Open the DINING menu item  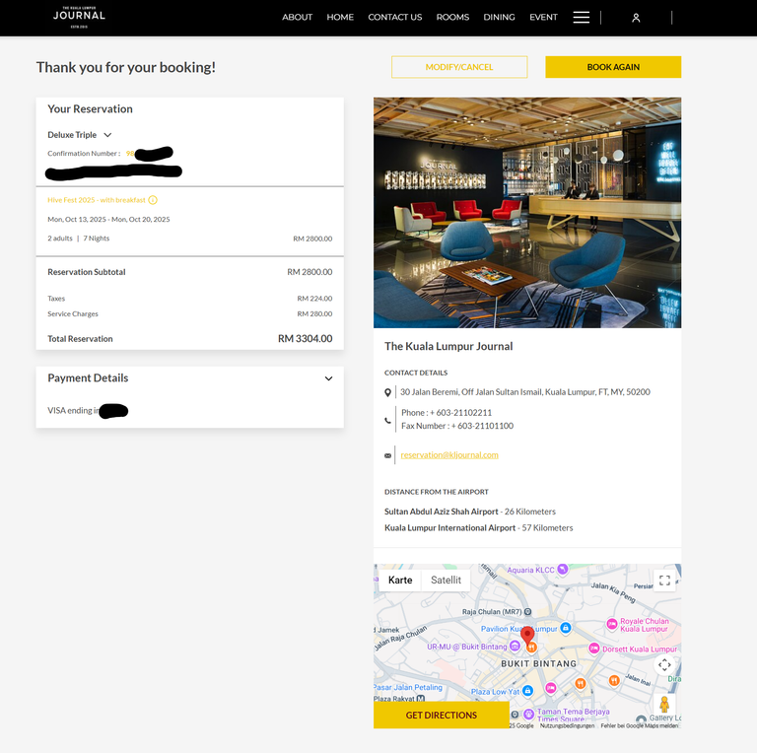tap(499, 18)
